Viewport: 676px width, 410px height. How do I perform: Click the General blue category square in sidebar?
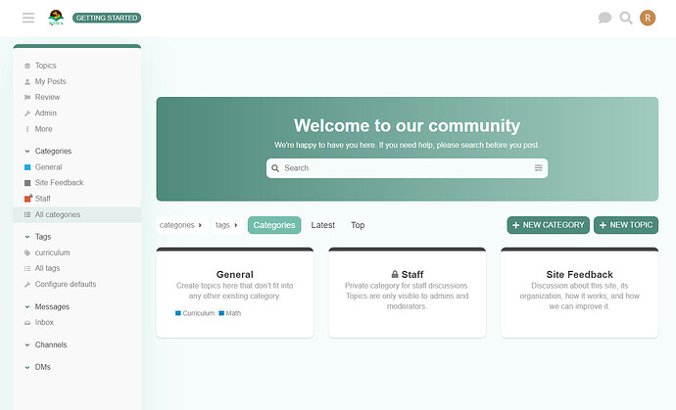[x=27, y=167]
